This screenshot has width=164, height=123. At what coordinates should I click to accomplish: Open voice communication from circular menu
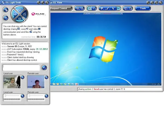point(20,10)
